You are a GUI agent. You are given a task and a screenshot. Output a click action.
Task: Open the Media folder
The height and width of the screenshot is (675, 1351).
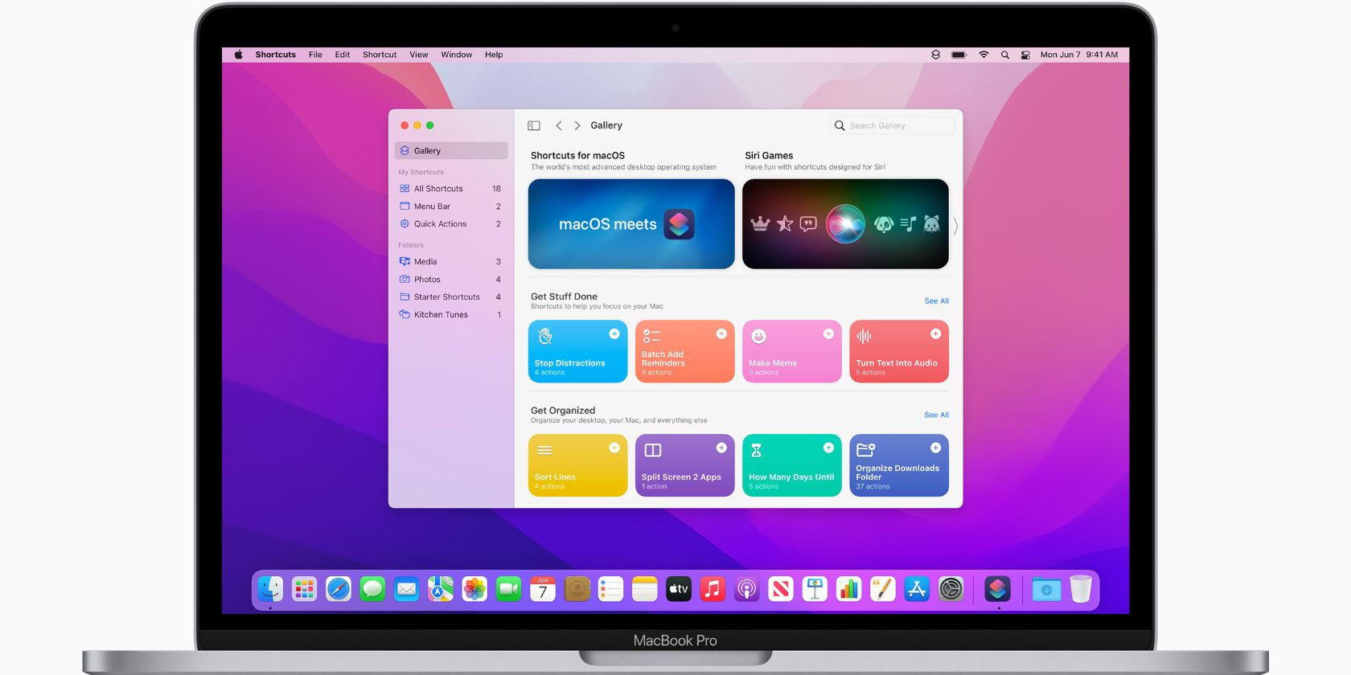451,262
